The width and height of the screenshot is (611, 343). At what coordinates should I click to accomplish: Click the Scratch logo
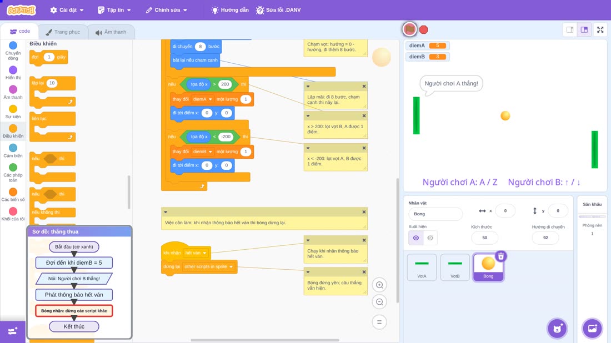pos(22,10)
